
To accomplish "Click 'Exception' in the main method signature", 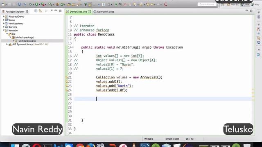I will [174, 47].
